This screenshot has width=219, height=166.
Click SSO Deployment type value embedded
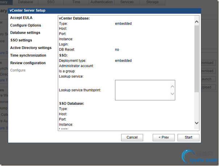pyautogui.click(x=123, y=61)
